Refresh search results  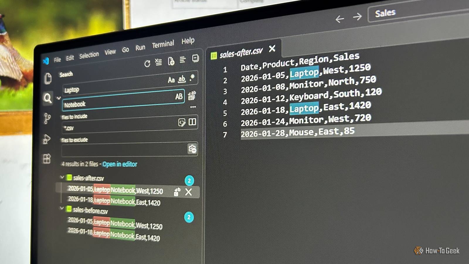[147, 64]
